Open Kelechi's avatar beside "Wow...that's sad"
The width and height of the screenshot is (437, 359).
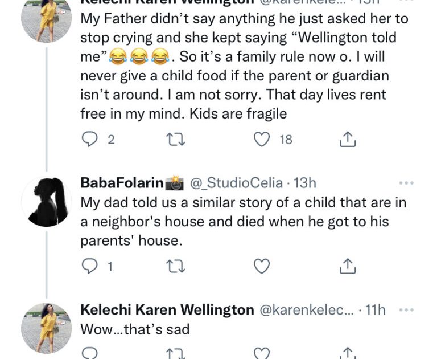(46, 328)
